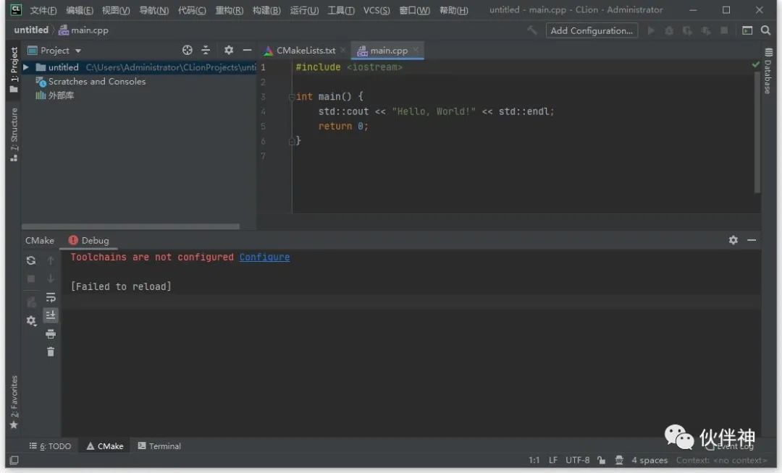Hide the Project panel with minus icon
This screenshot has height=473, width=782.
[x=247, y=50]
